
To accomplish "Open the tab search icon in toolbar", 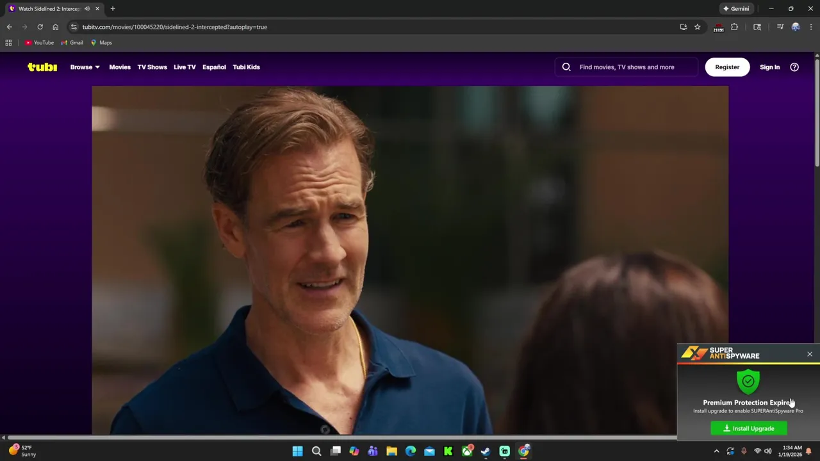I will click(x=757, y=27).
